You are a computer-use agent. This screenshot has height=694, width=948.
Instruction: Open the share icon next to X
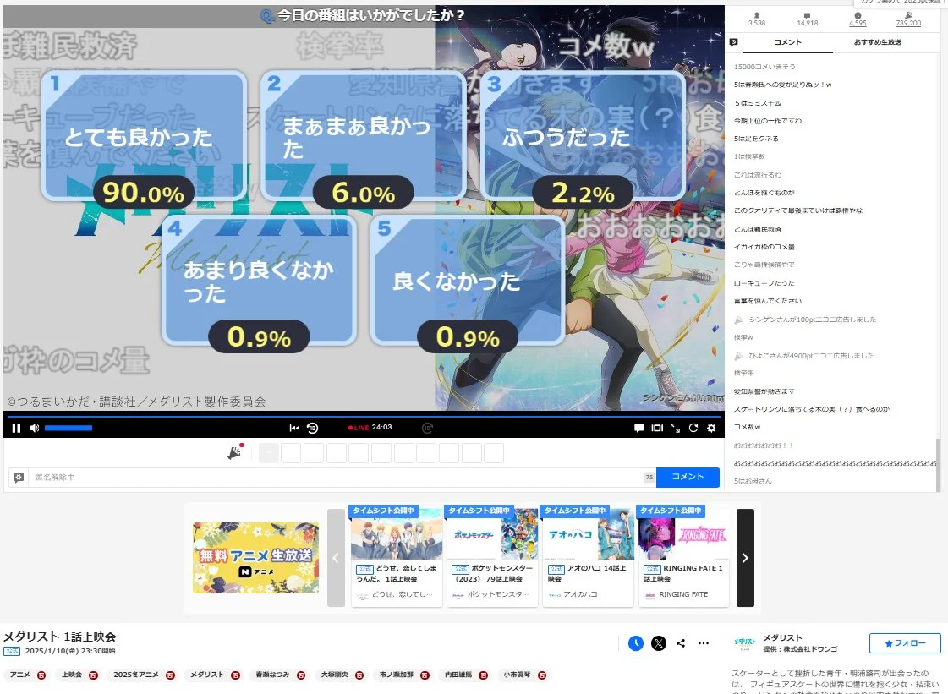(681, 643)
